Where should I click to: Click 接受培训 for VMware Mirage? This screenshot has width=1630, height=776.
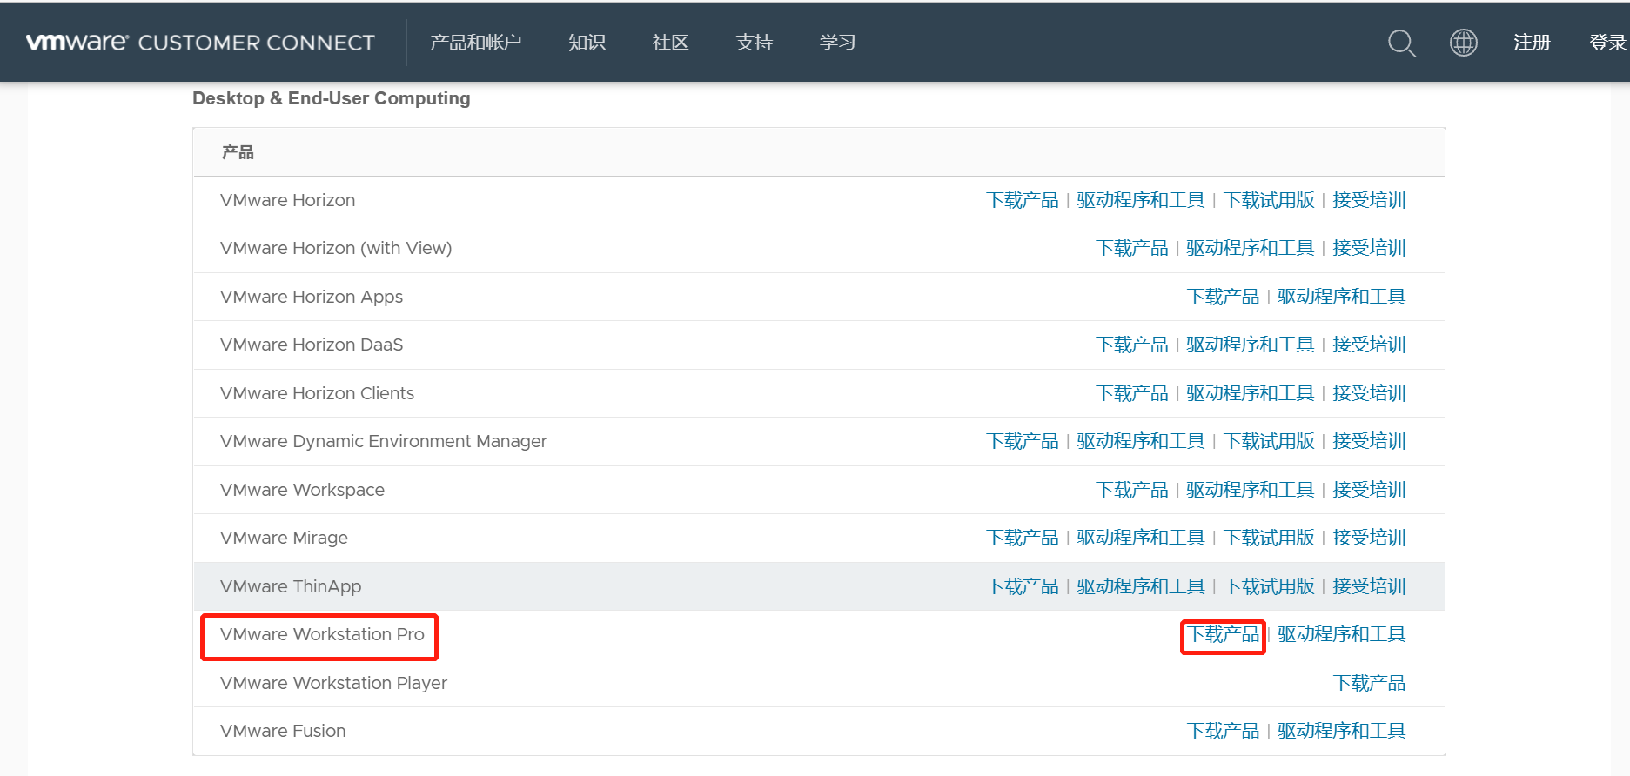click(1369, 538)
